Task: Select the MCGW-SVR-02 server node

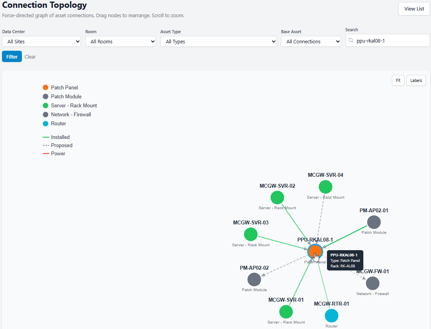Action: coord(277,197)
